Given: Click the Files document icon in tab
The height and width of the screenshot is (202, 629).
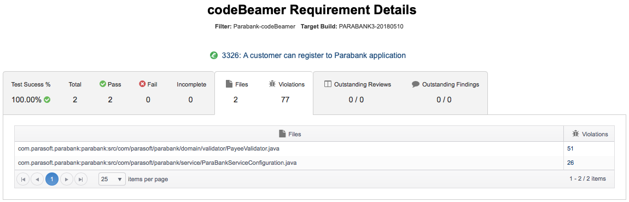Looking at the screenshot, I should [229, 84].
